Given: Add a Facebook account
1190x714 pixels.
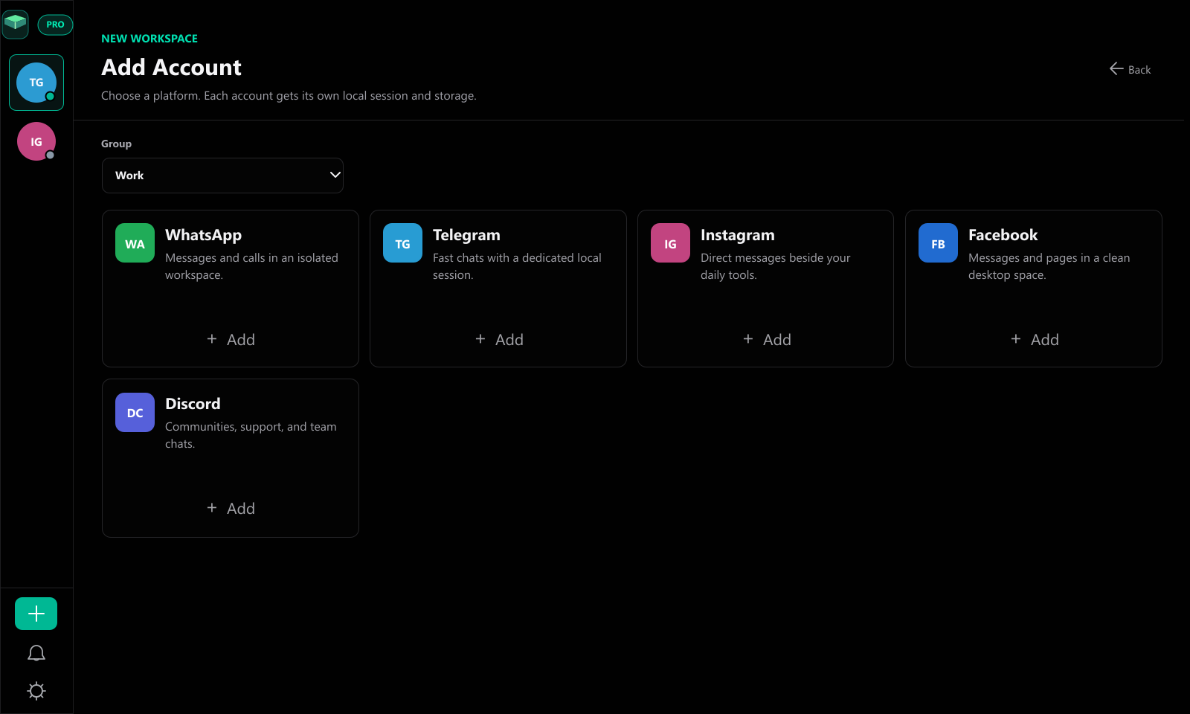Looking at the screenshot, I should click(x=1034, y=340).
